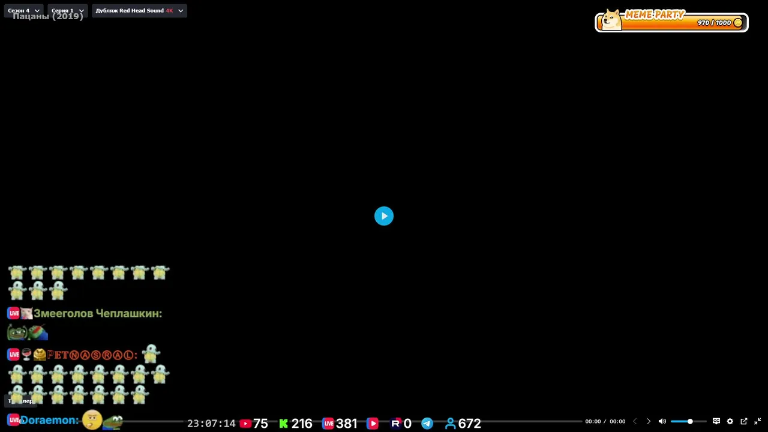768x432 pixels.
Task: Click the PETNASRAL chat username
Action: point(92,355)
